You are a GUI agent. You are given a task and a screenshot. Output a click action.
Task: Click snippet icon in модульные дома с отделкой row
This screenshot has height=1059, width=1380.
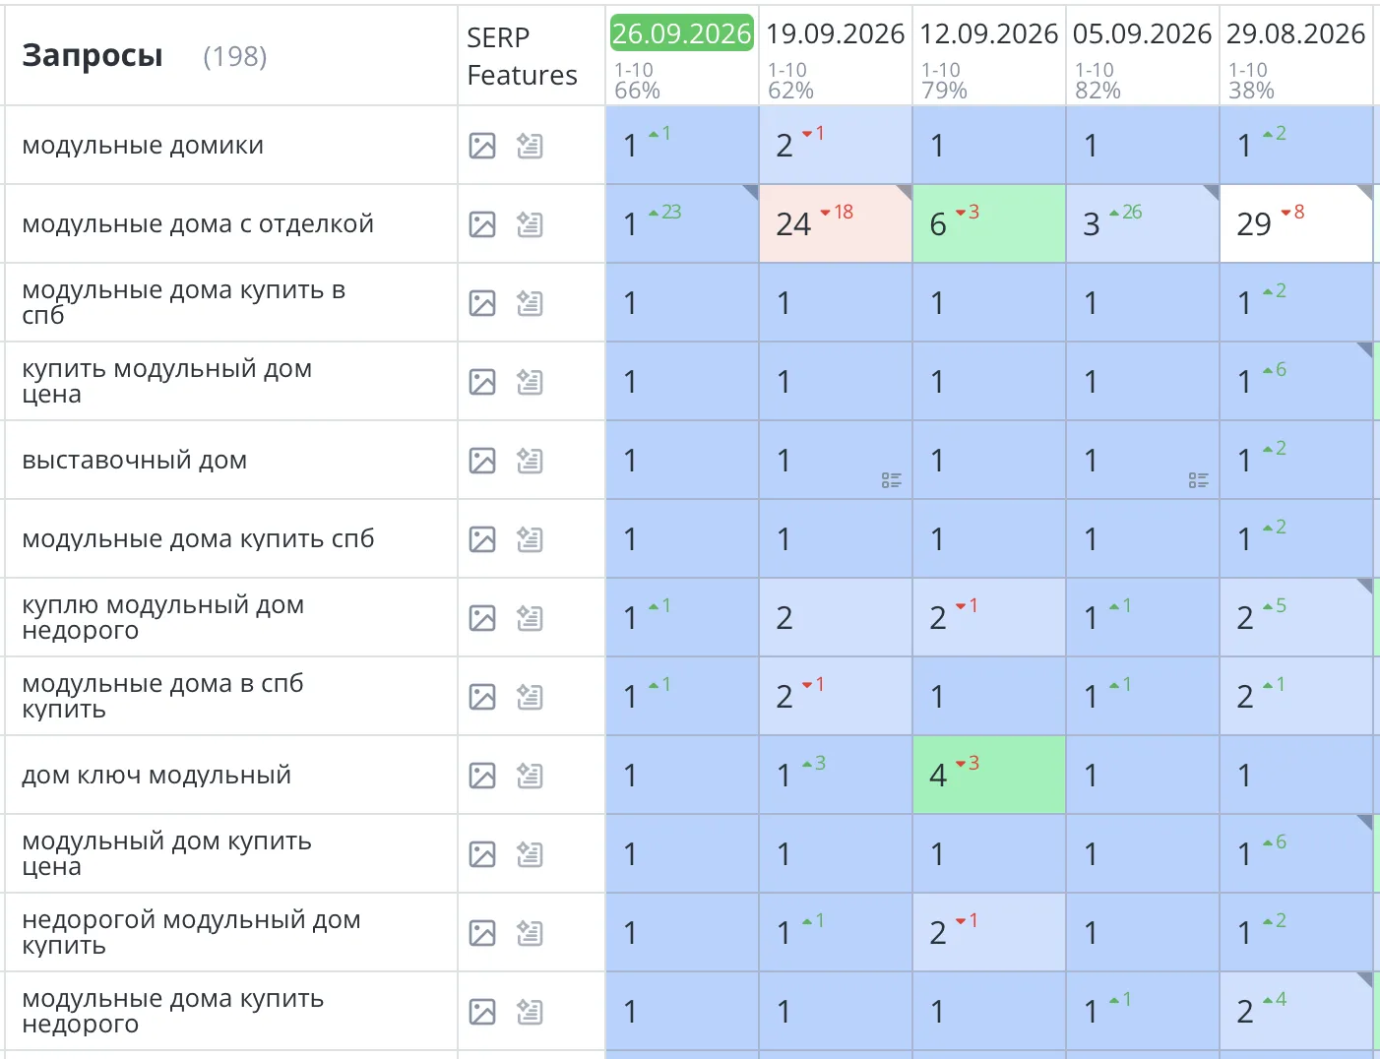pyautogui.click(x=530, y=224)
